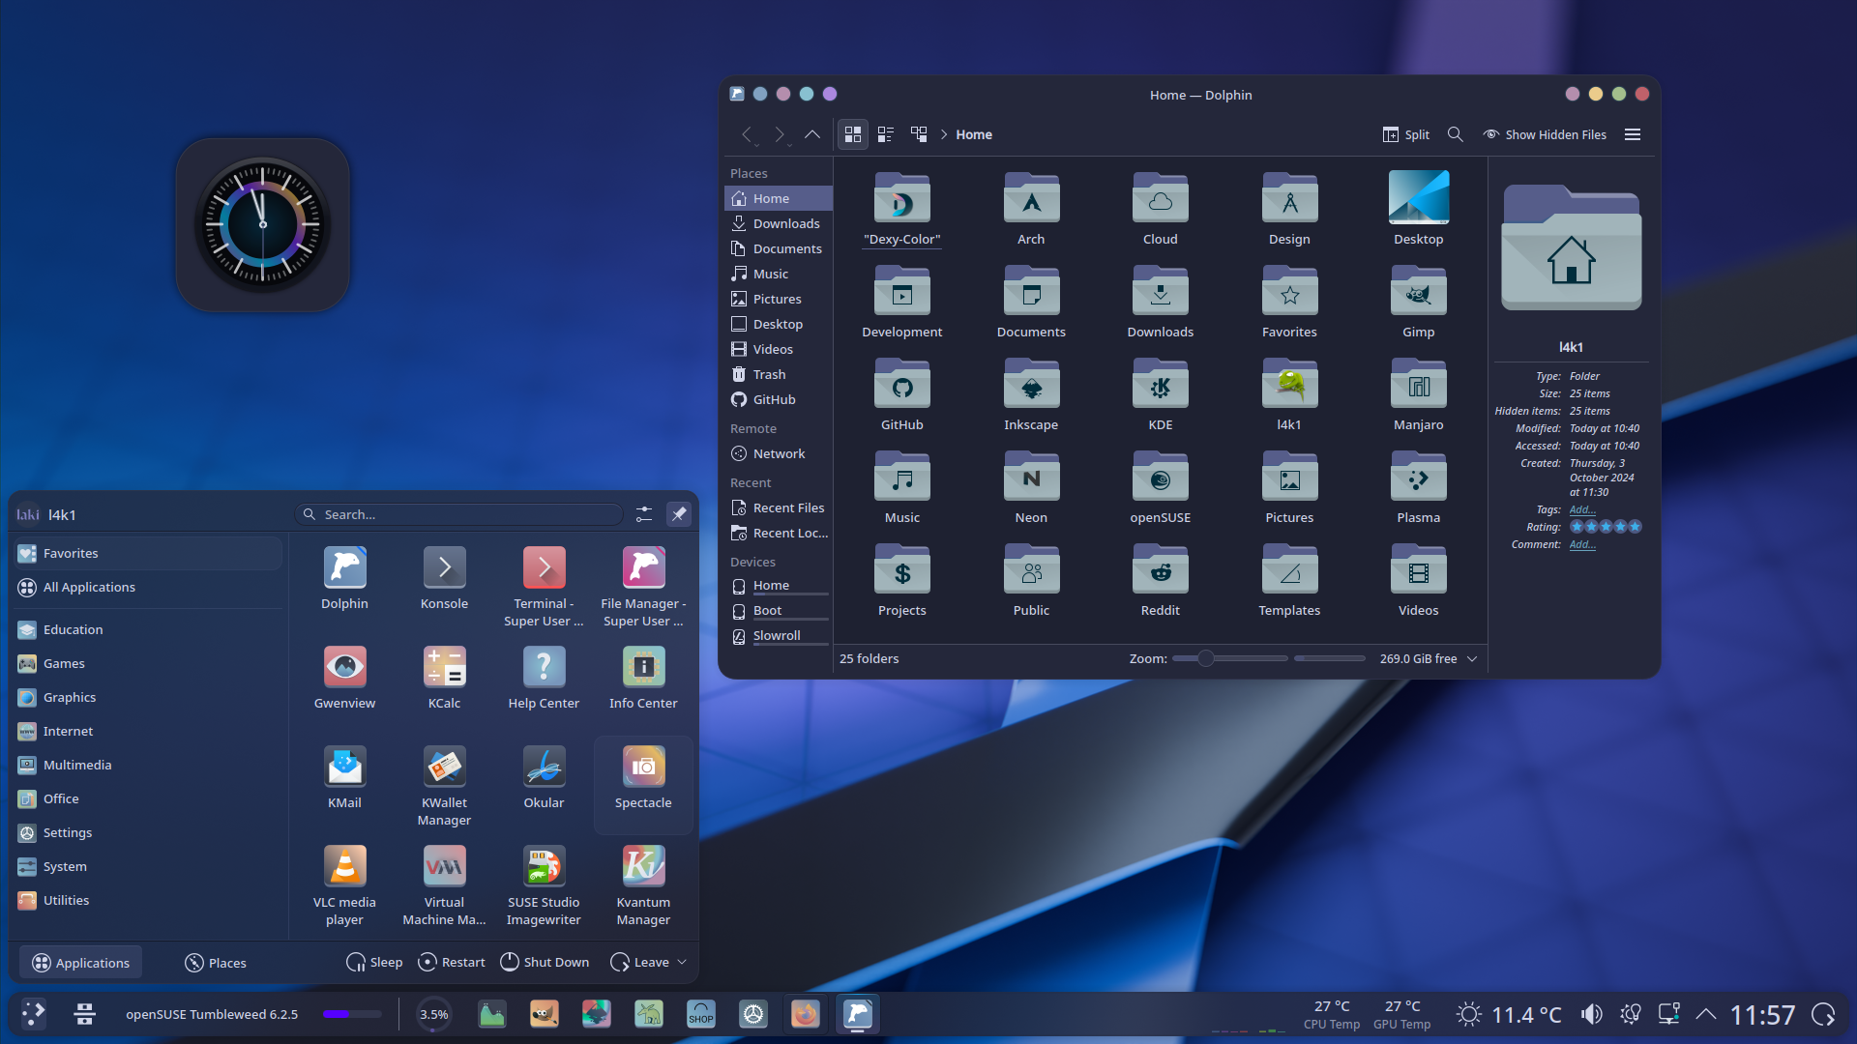Click the breadcrumb arrow before Home
1857x1044 pixels.
pos(944,134)
